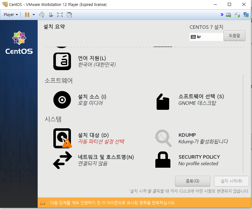
Task: Click the 종료(Q) quit button
Action: 193,181
